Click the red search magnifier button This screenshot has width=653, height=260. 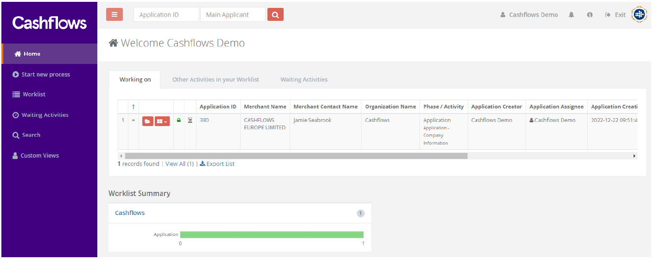(275, 14)
